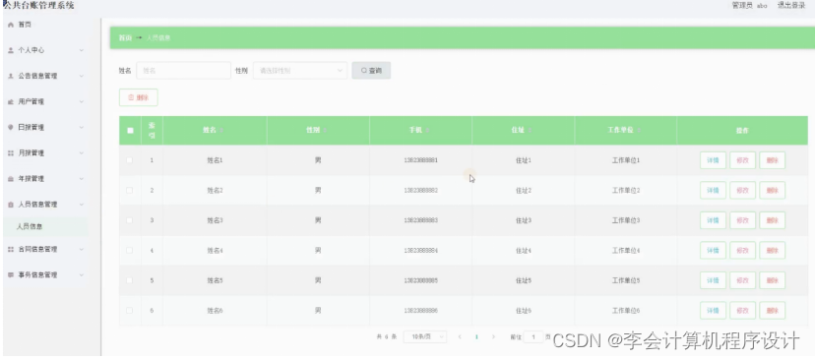This screenshot has width=815, height=359.
Task: Toggle the select-all checkbox in table header
Action: click(x=130, y=131)
